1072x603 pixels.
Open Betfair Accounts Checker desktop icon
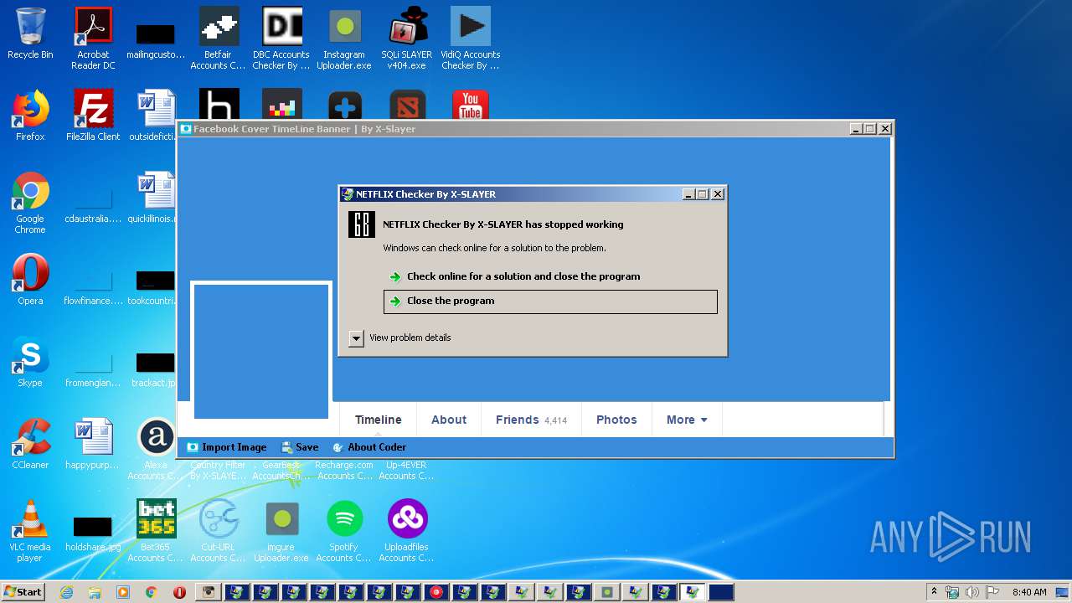pos(219,38)
